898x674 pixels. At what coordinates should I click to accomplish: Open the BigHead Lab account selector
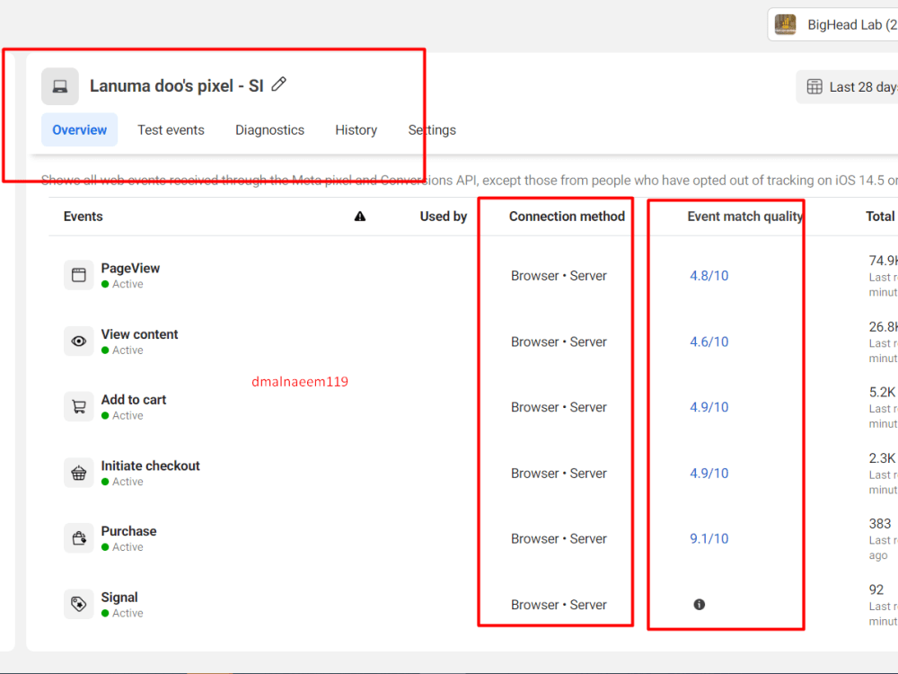pyautogui.click(x=833, y=24)
